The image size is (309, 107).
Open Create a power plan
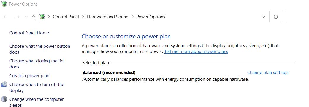tap(29, 76)
